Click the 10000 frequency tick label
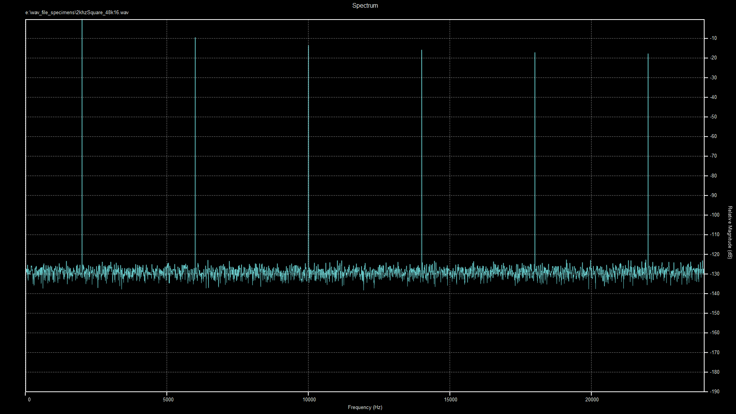The image size is (736, 414). tap(309, 399)
